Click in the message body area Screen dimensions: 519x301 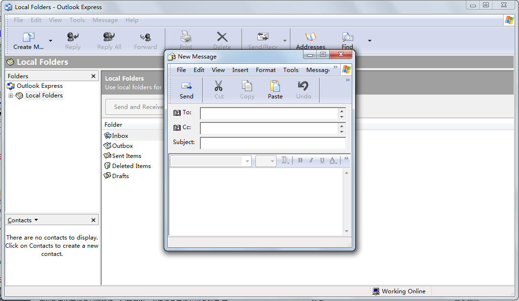[x=256, y=202]
